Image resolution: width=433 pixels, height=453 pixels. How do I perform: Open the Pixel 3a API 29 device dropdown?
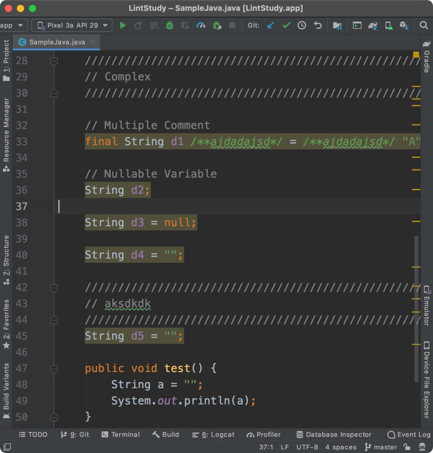tap(72, 25)
